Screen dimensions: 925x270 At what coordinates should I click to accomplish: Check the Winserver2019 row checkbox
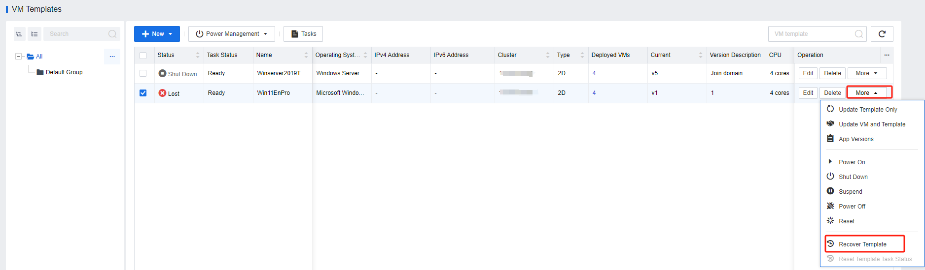pos(143,73)
